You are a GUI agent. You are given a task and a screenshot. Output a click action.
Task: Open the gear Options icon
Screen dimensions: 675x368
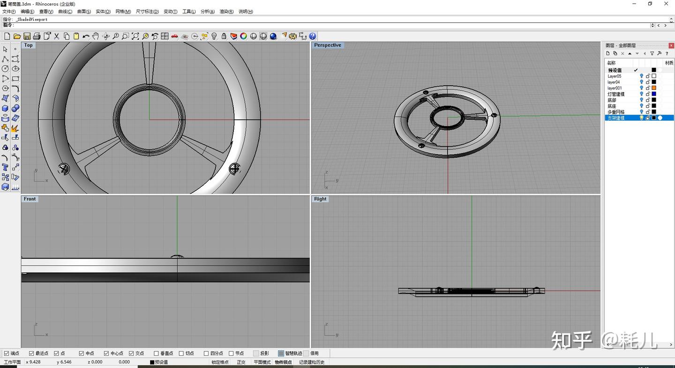[x=293, y=36]
